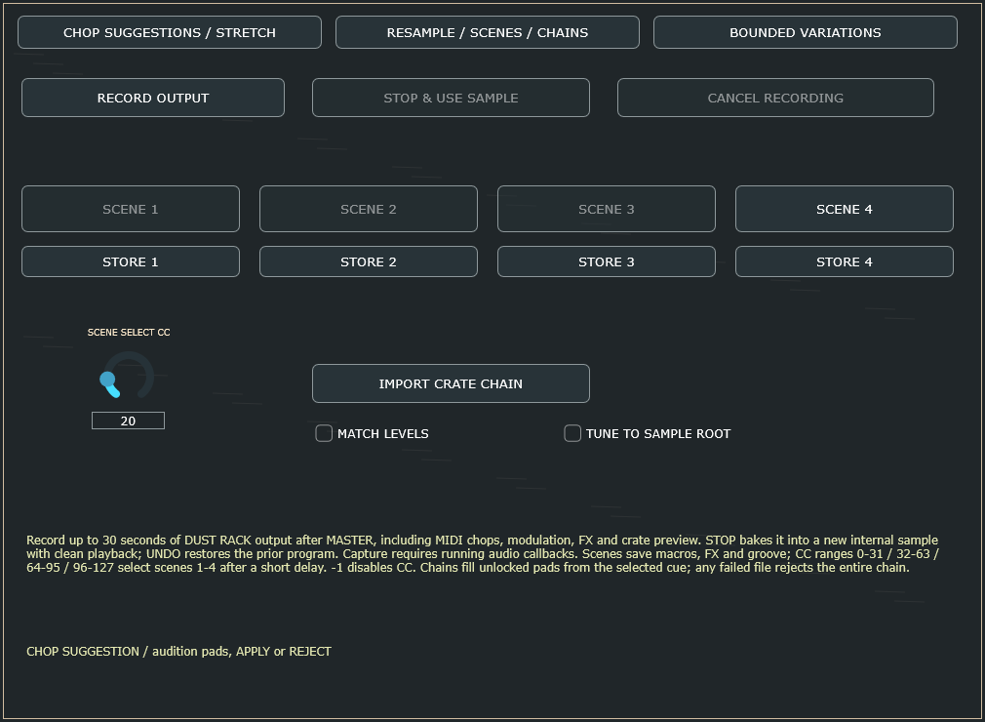Click the 'SCENE SELECT CC' label
This screenshot has height=722, width=985.
(x=129, y=333)
